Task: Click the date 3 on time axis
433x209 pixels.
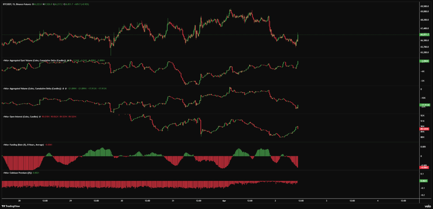Action: pyautogui.click(x=326, y=201)
